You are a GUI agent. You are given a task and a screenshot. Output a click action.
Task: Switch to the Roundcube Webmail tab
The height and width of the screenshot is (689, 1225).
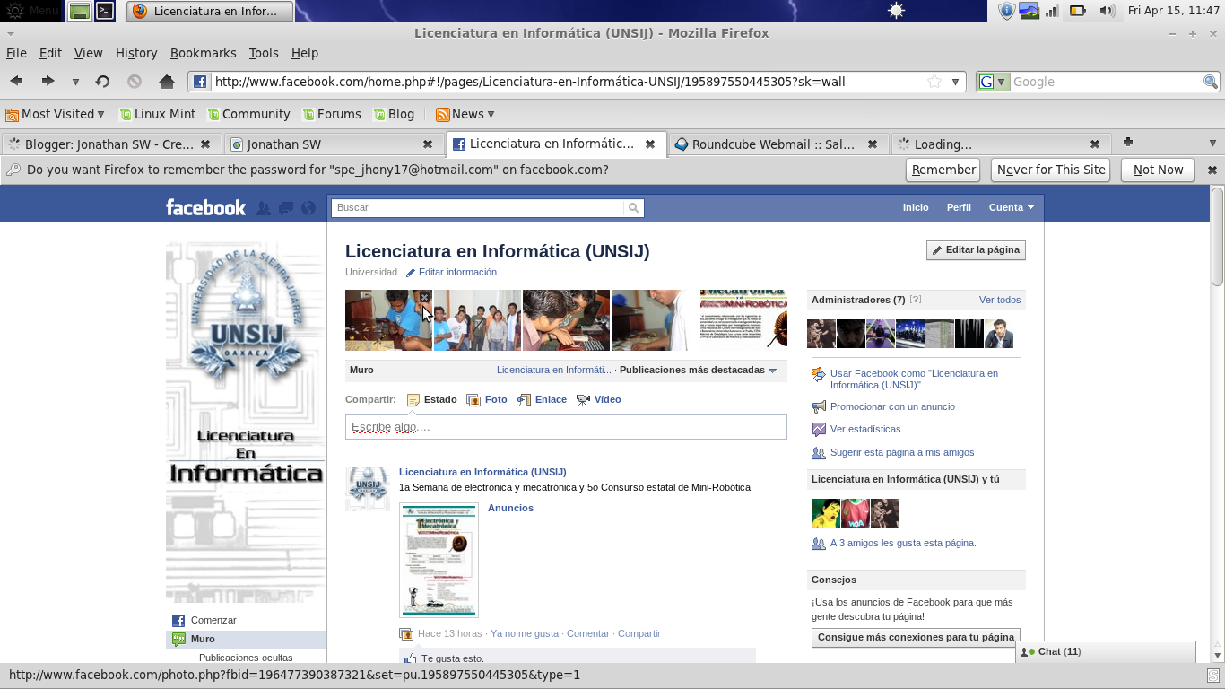pyautogui.click(x=778, y=144)
